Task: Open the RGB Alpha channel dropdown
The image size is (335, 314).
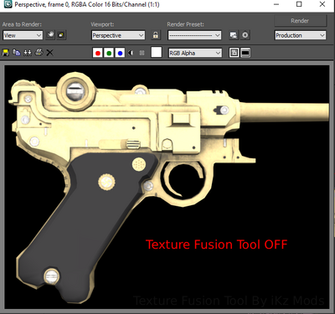Action: [195, 53]
